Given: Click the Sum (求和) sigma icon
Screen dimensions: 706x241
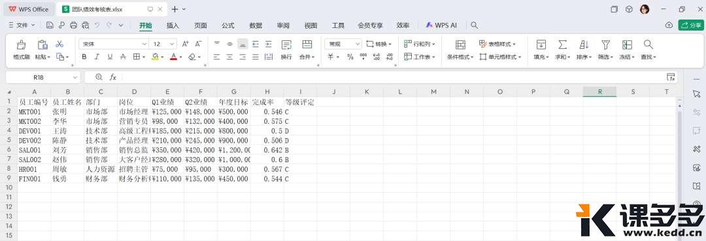Looking at the screenshot, I should pyautogui.click(x=562, y=44).
